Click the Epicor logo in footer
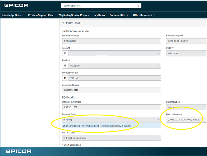This screenshot has height=156, width=207. pyautogui.click(x=19, y=151)
